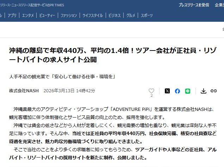Screen dimensions: 224x167
Task: Click the heart like icon
Action: point(151,91)
